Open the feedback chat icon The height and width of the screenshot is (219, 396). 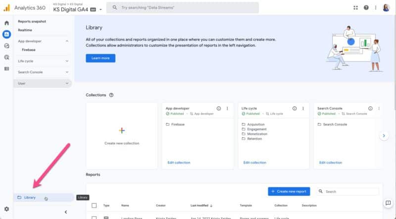(388, 203)
